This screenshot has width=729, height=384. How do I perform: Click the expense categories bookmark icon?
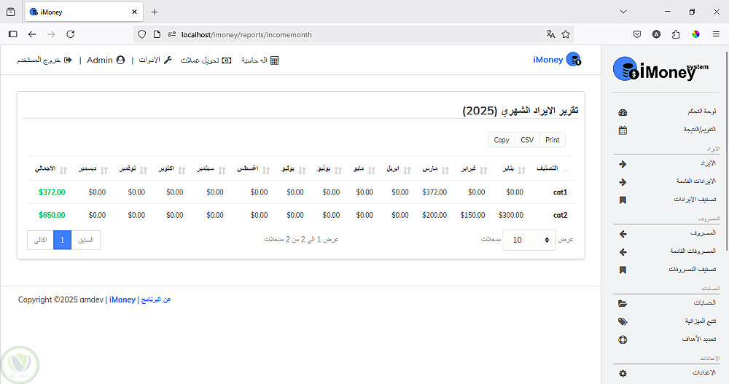623,270
